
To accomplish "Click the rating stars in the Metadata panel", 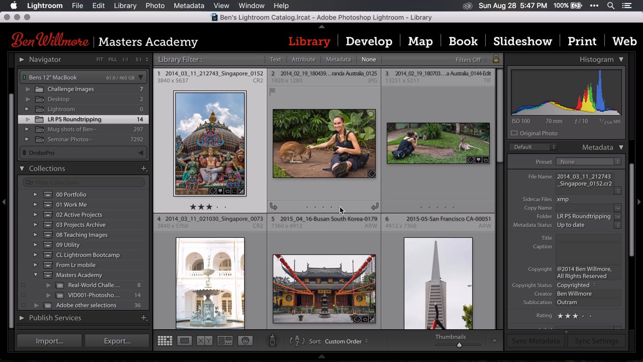I will point(575,316).
